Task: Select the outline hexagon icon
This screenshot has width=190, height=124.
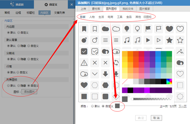Action: 95,85
